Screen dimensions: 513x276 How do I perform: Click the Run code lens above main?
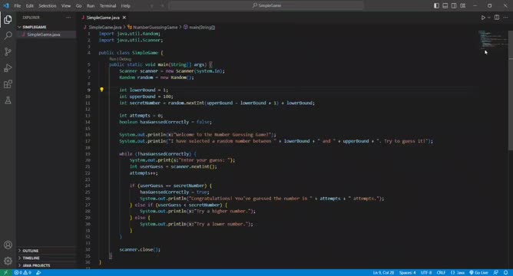[x=113, y=59]
